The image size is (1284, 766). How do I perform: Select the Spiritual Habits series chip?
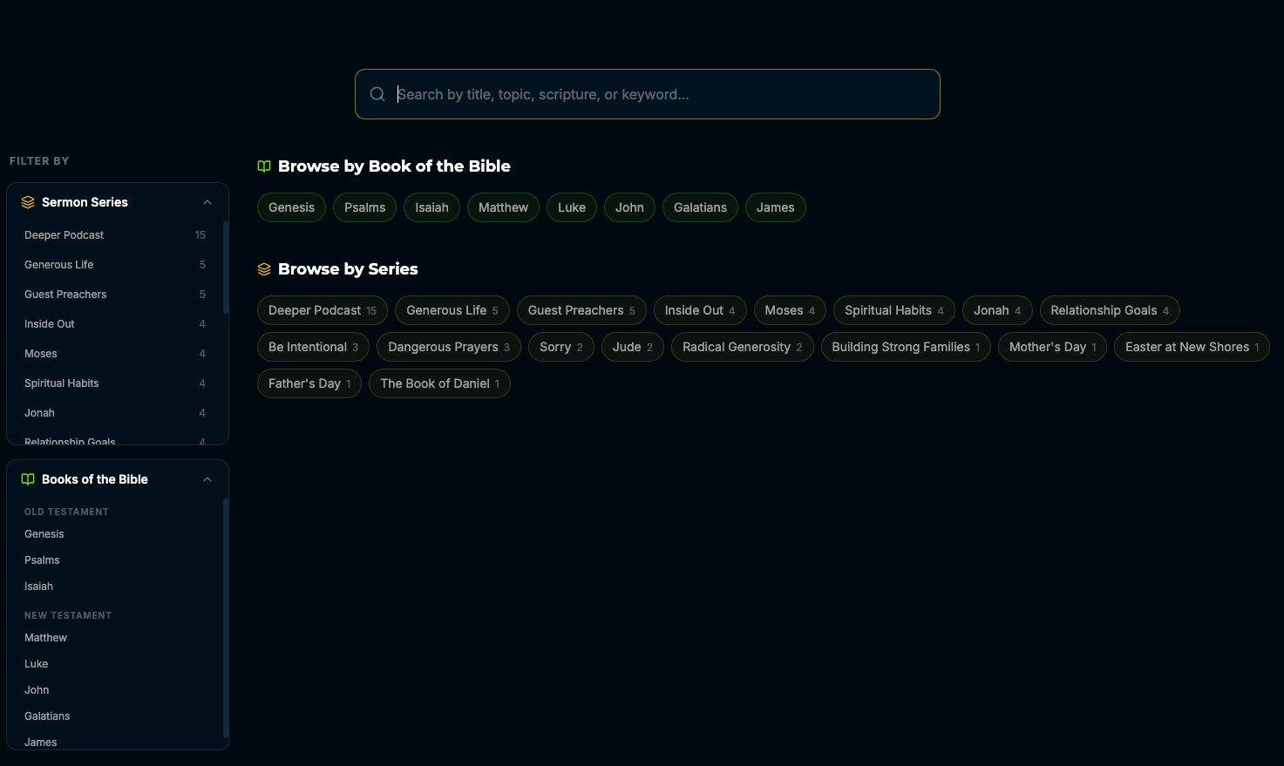tap(894, 310)
